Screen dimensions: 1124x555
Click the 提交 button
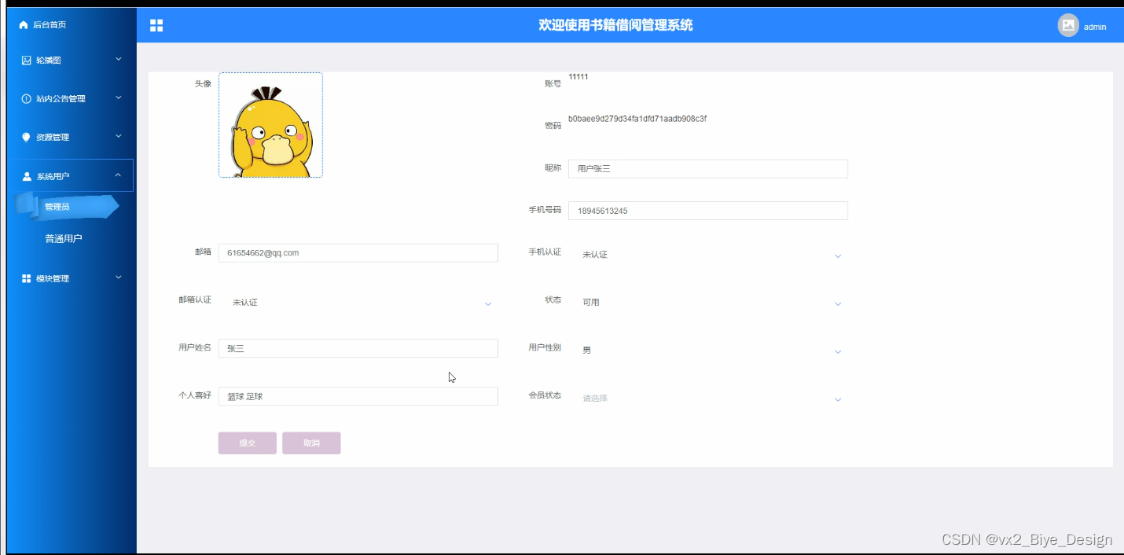(248, 443)
